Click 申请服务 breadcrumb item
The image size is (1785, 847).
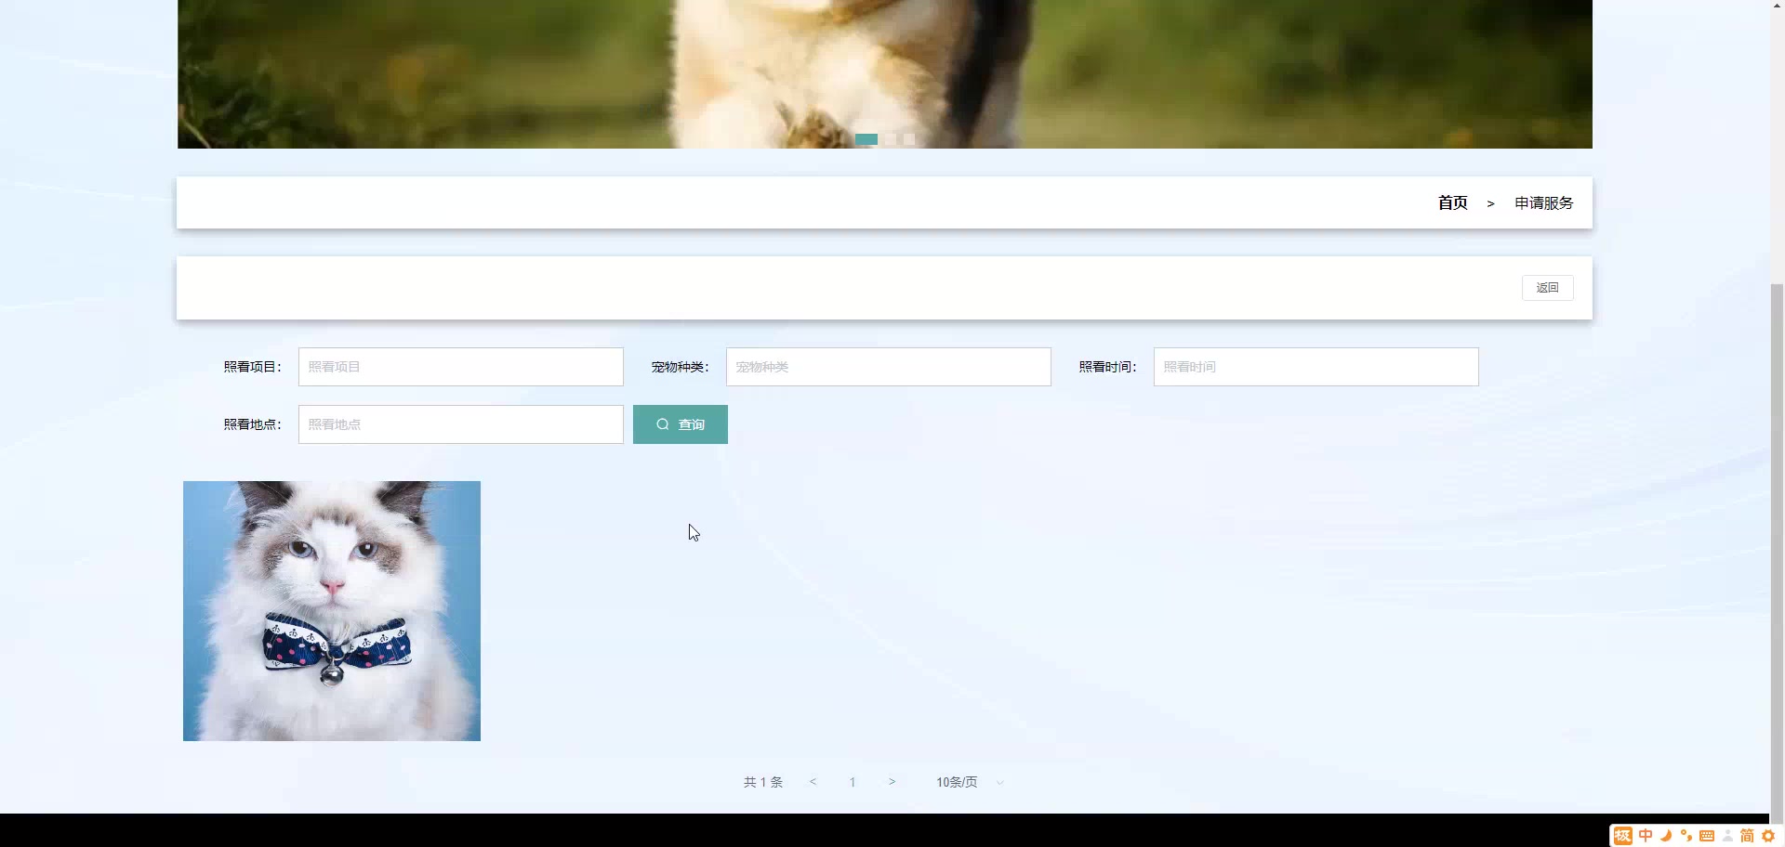1543,203
